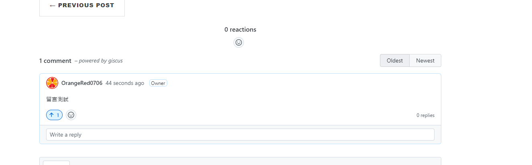The image size is (532, 165).
Task: Click the upvote count number 1
Action: [58, 115]
